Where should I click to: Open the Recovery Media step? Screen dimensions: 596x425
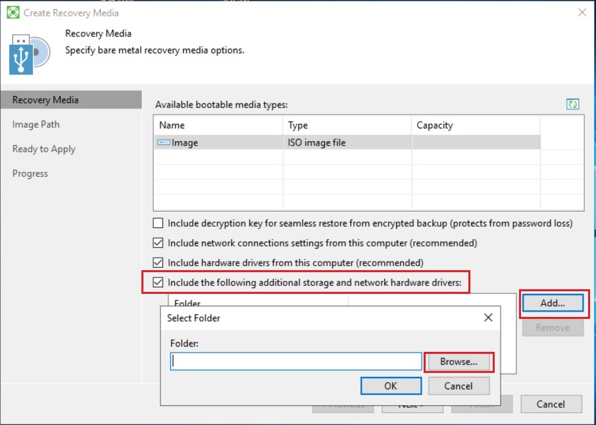point(45,100)
